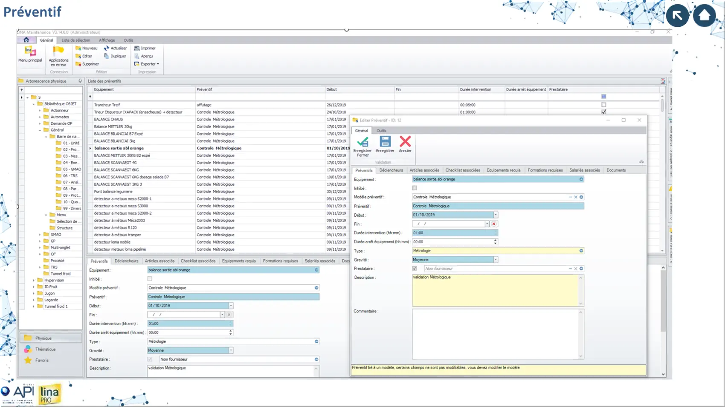The height and width of the screenshot is (407, 725).
Task: Toggle Prestataire checkbox in the edit dialog
Action: [x=415, y=269]
